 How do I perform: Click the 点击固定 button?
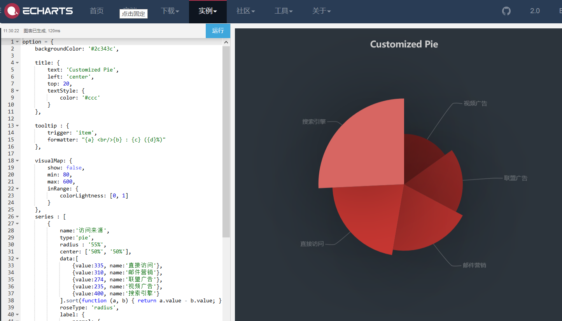pos(133,14)
